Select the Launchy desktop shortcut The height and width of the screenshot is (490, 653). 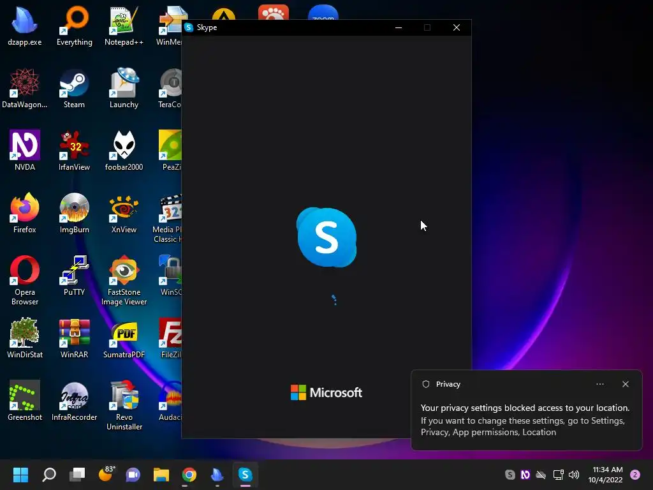point(124,88)
